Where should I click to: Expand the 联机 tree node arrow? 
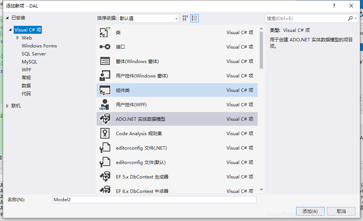coord(7,106)
